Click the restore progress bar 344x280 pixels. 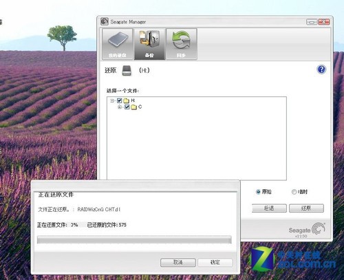(x=134, y=239)
